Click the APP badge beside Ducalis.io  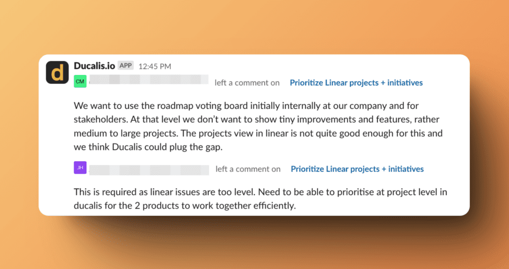[x=125, y=66]
